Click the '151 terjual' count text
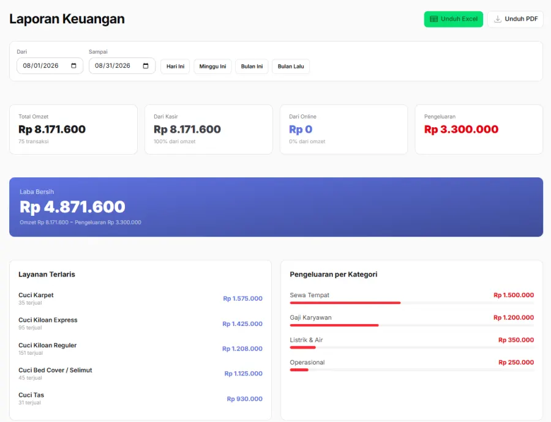The height and width of the screenshot is (422, 551). click(x=31, y=353)
